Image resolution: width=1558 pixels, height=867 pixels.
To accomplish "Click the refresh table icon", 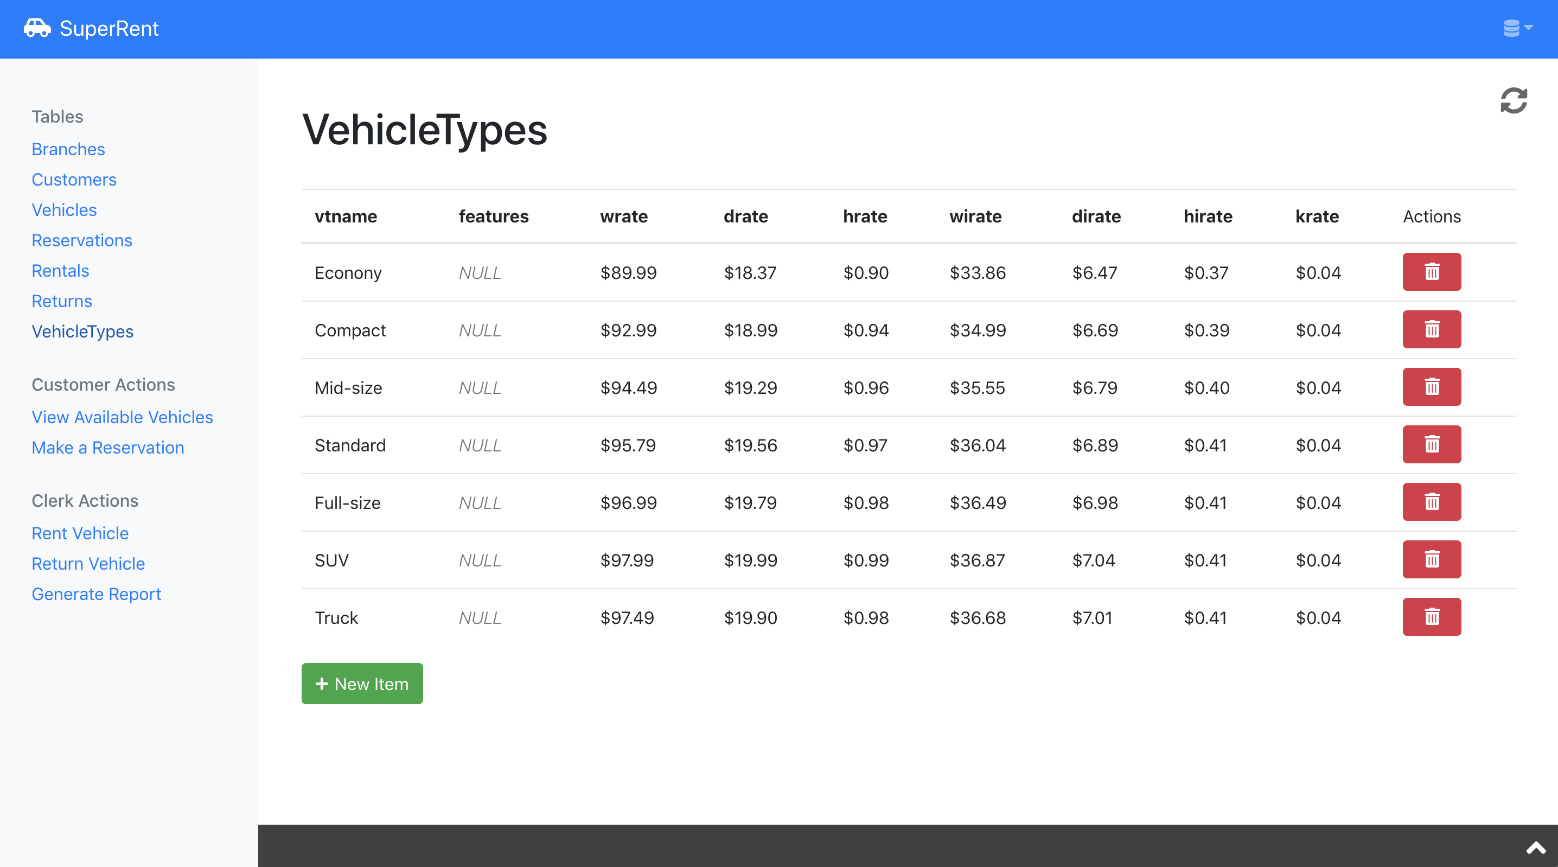I will pos(1513,100).
